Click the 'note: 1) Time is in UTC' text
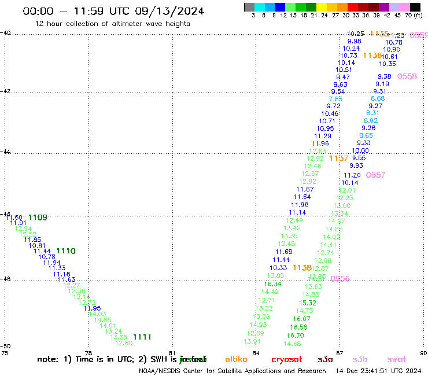The width and height of the screenshot is (428, 376). coord(86,359)
